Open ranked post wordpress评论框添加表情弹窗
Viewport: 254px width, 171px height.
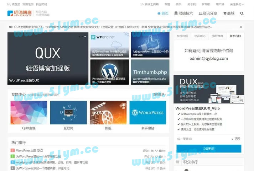point(52,162)
